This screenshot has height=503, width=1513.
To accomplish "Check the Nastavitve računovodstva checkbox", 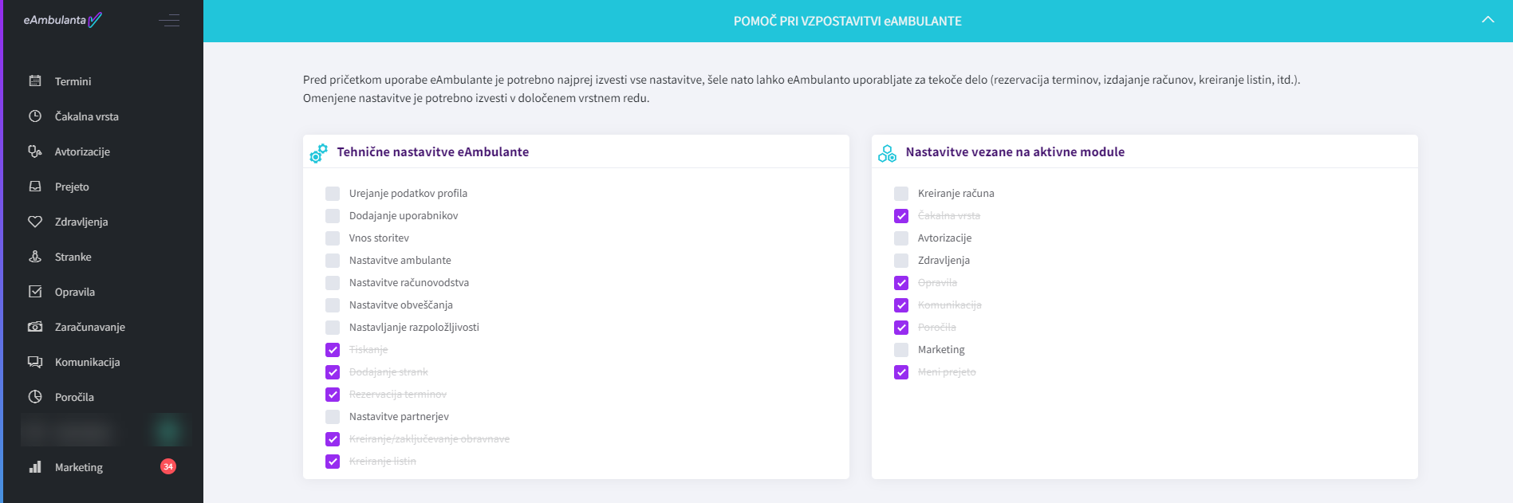I will [333, 283].
